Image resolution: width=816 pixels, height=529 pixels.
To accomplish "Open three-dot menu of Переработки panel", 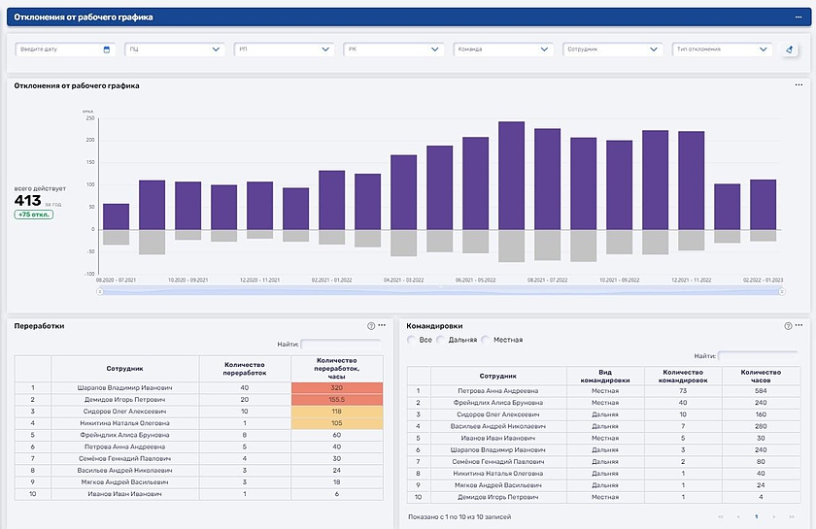I will [383, 326].
